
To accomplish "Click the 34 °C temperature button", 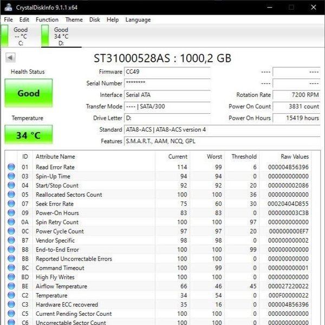I will coord(29,135).
